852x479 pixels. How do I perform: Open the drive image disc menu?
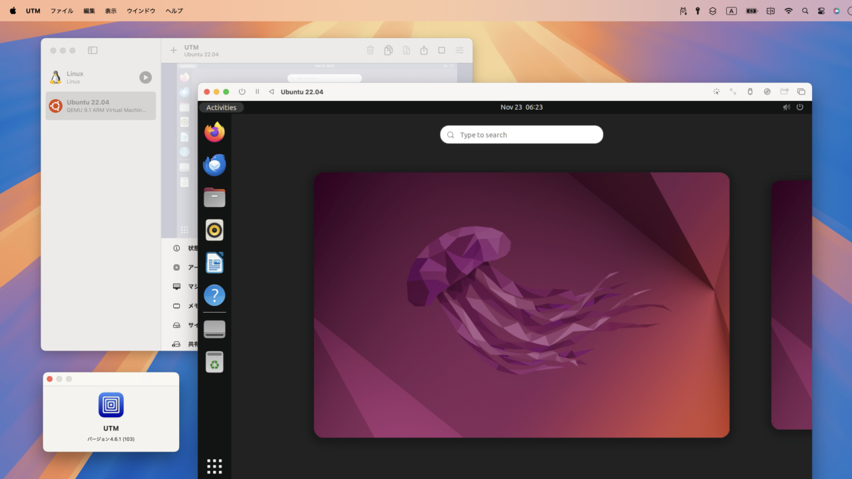(x=767, y=92)
